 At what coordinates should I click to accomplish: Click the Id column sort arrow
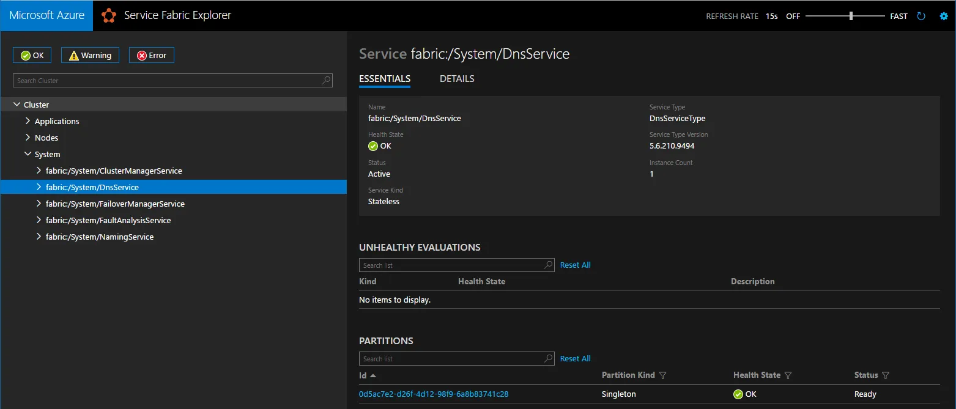[x=373, y=375]
